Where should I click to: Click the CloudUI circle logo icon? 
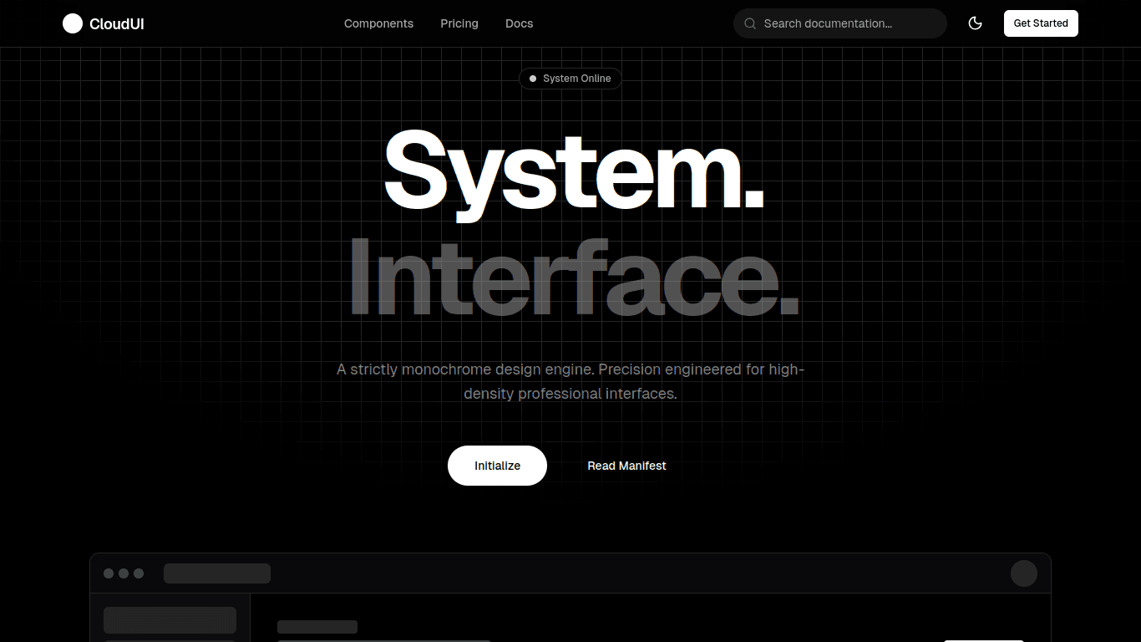point(73,23)
